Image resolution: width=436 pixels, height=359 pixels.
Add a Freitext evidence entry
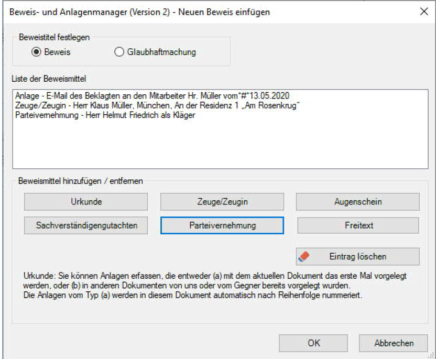tap(357, 225)
